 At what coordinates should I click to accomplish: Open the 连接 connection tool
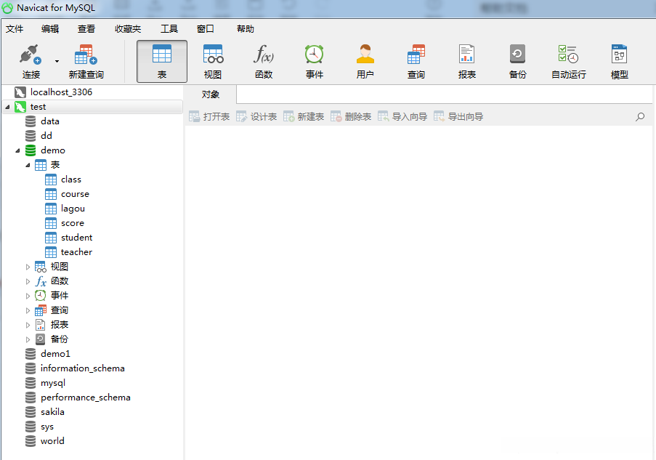coord(31,62)
